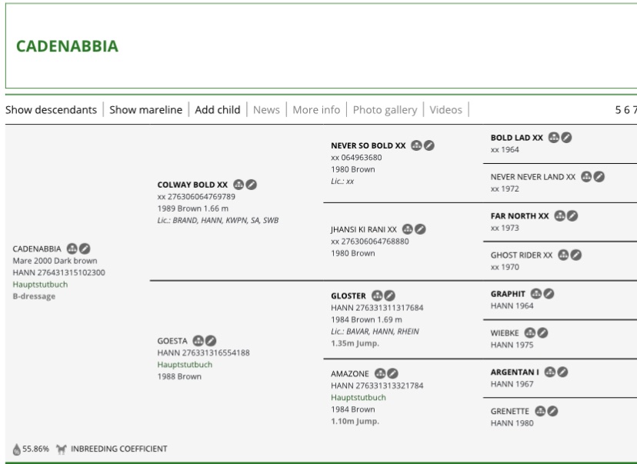
Task: Select 5 generations display option
Action: 618,109
